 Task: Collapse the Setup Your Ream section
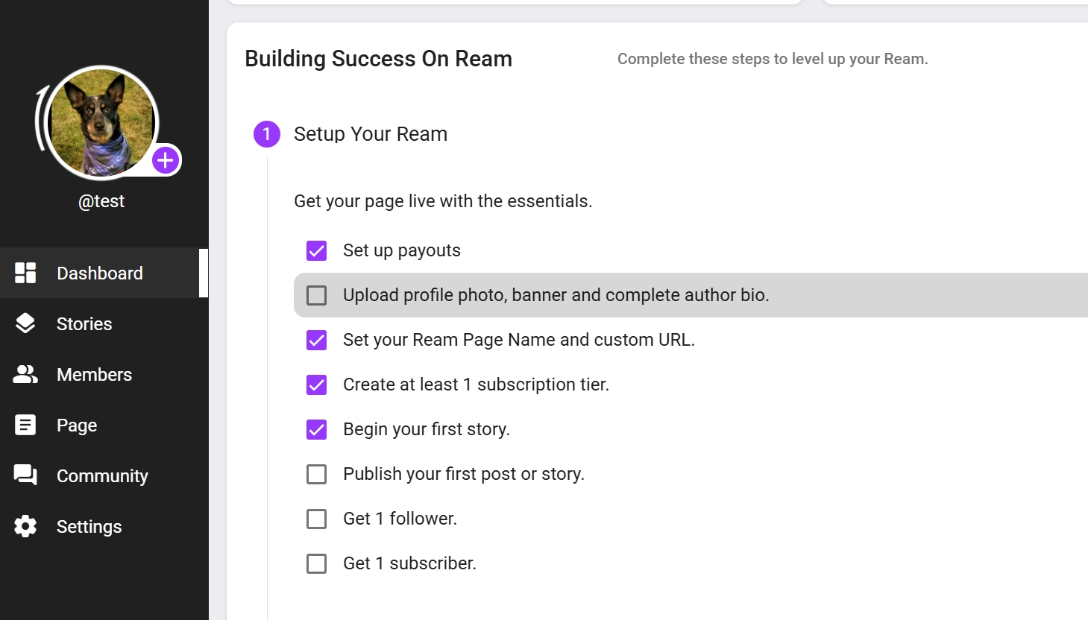pyautogui.click(x=371, y=134)
